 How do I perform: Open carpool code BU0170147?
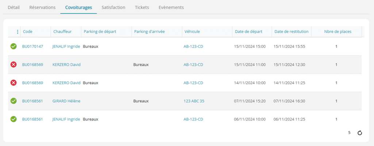[x=33, y=47]
